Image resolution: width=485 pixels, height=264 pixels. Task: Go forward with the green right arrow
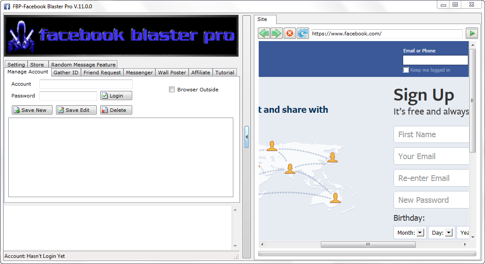[x=277, y=33]
